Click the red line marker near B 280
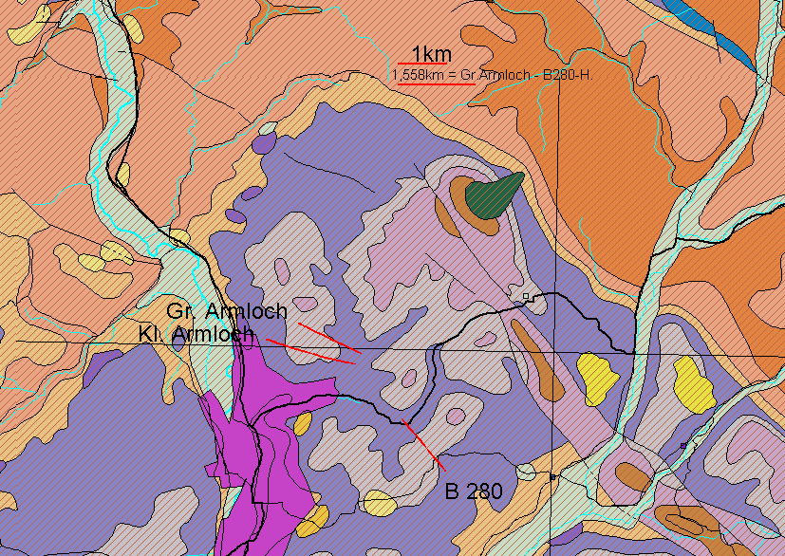This screenshot has width=785, height=556. point(423,445)
